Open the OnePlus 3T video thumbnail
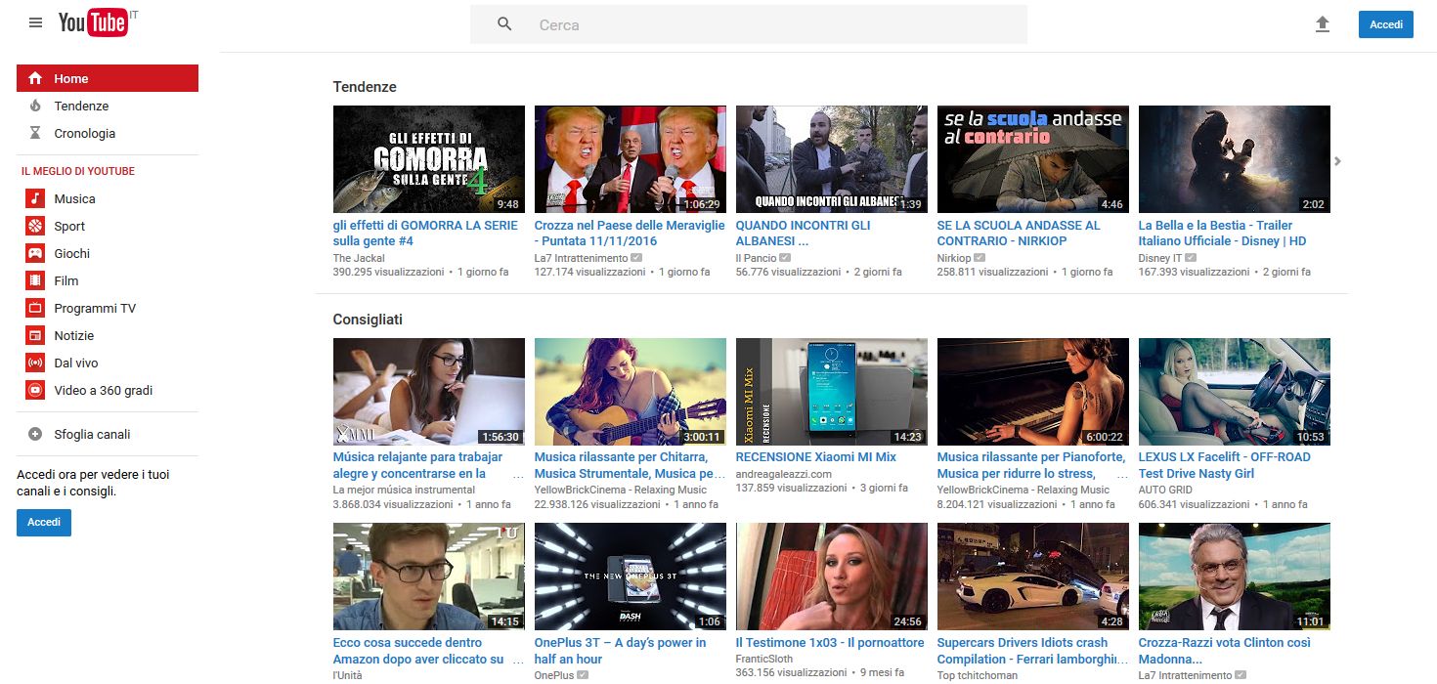This screenshot has width=1437, height=684. pyautogui.click(x=631, y=577)
